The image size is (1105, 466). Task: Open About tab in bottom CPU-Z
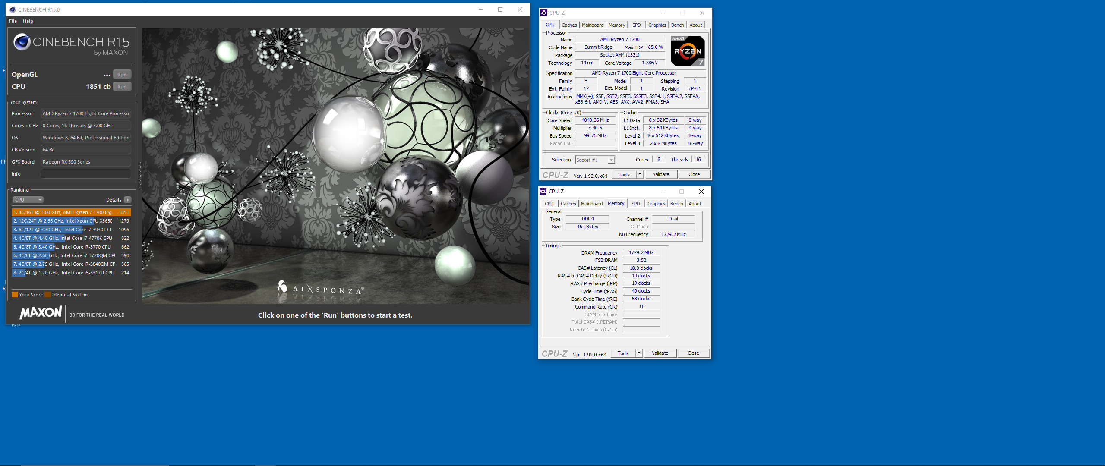point(695,204)
